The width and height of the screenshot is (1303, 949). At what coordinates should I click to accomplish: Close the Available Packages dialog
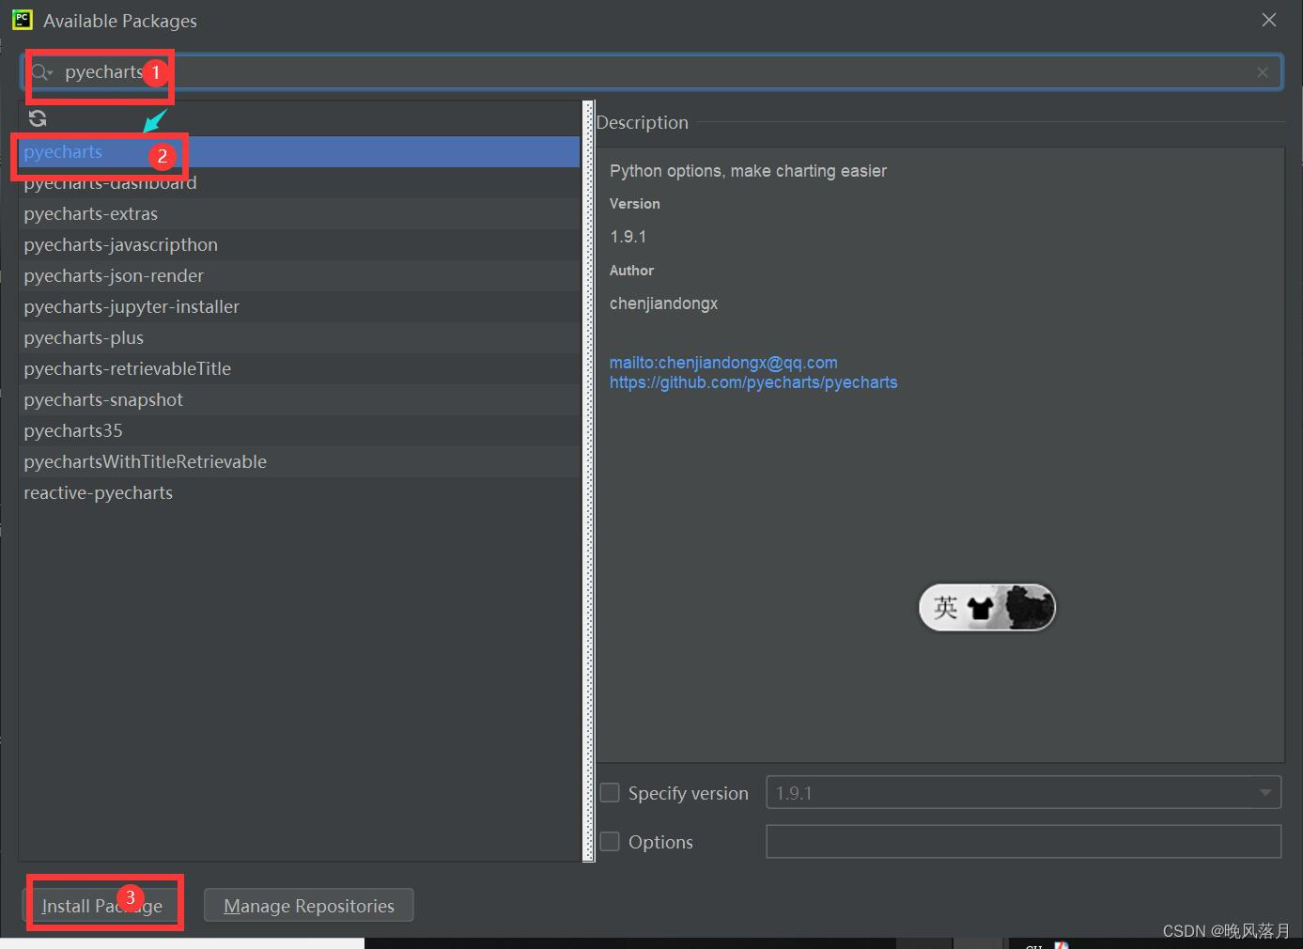1269,20
